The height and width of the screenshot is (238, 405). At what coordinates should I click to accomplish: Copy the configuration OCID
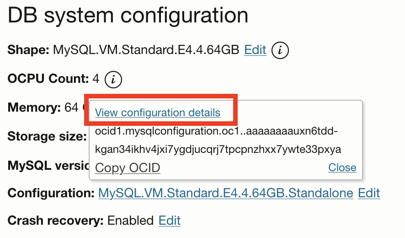coord(128,168)
